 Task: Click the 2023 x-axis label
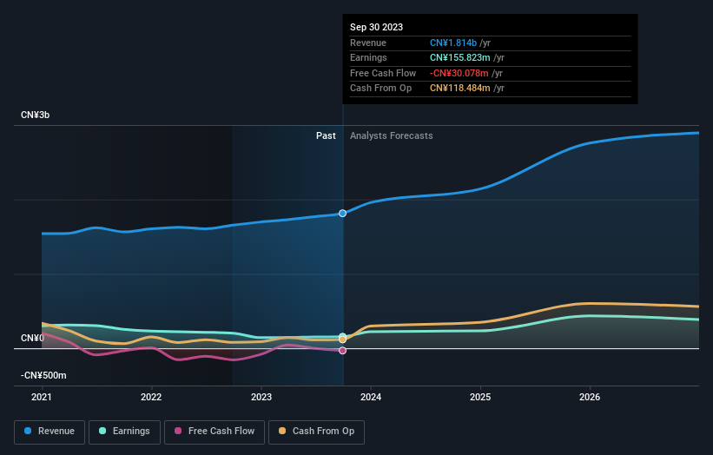coord(261,398)
